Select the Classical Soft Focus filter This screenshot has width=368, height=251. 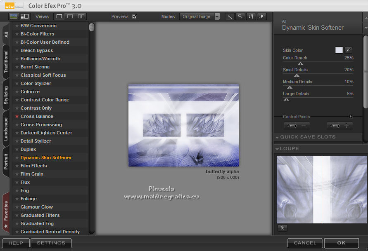pos(43,75)
